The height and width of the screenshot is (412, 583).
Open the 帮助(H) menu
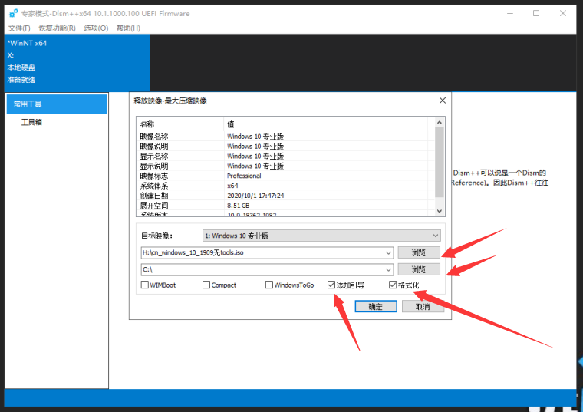tap(128, 28)
